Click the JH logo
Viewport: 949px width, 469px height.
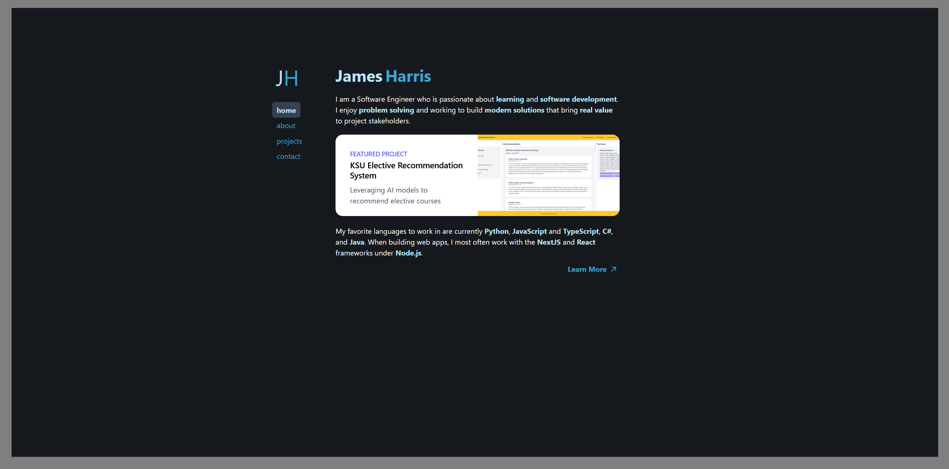pyautogui.click(x=287, y=78)
